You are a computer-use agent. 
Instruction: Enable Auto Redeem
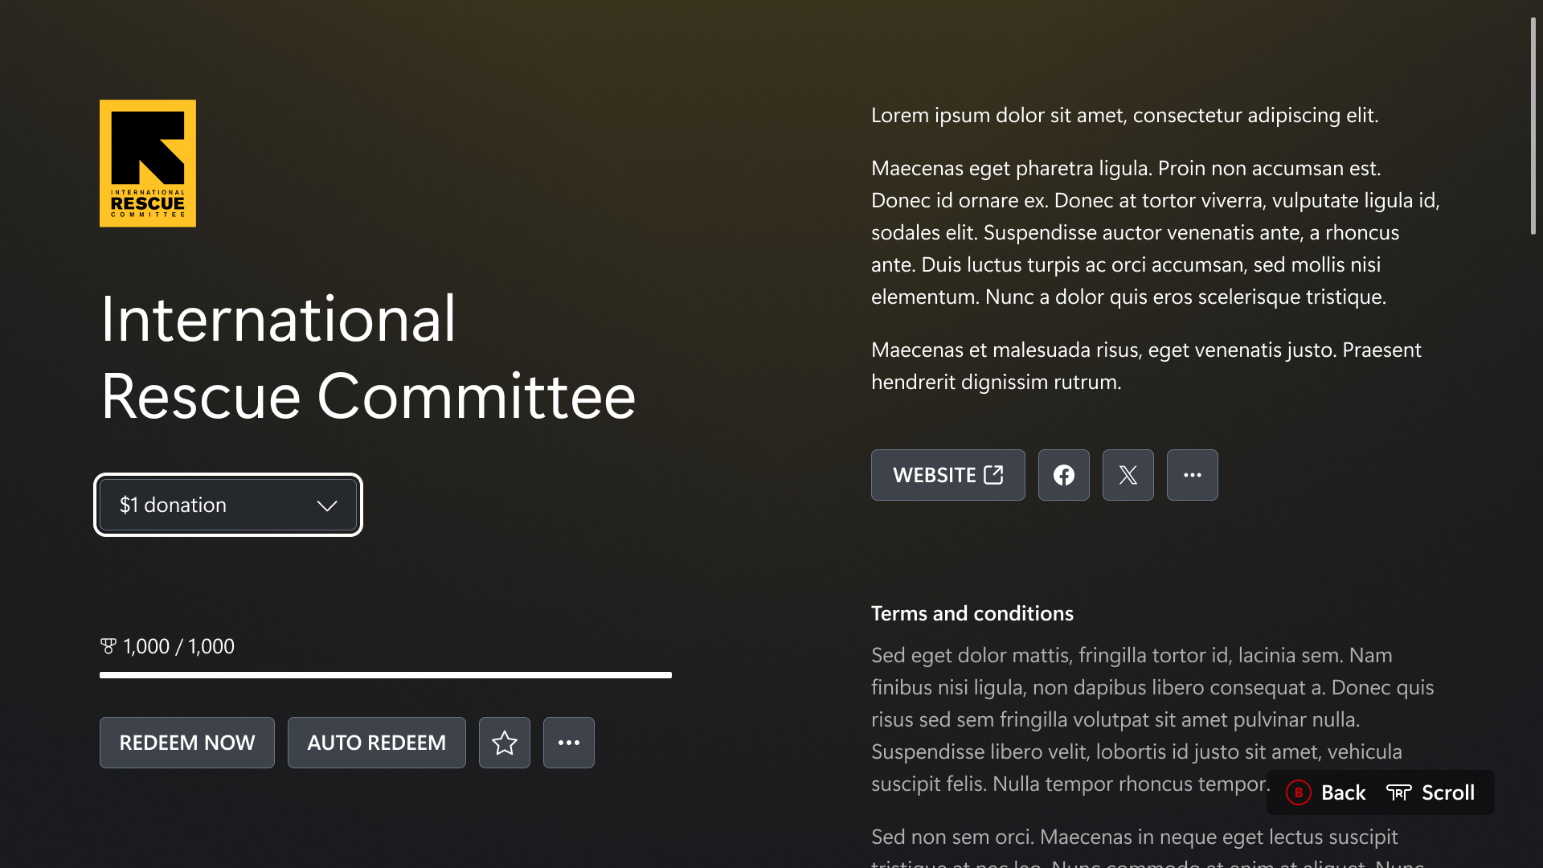376,743
